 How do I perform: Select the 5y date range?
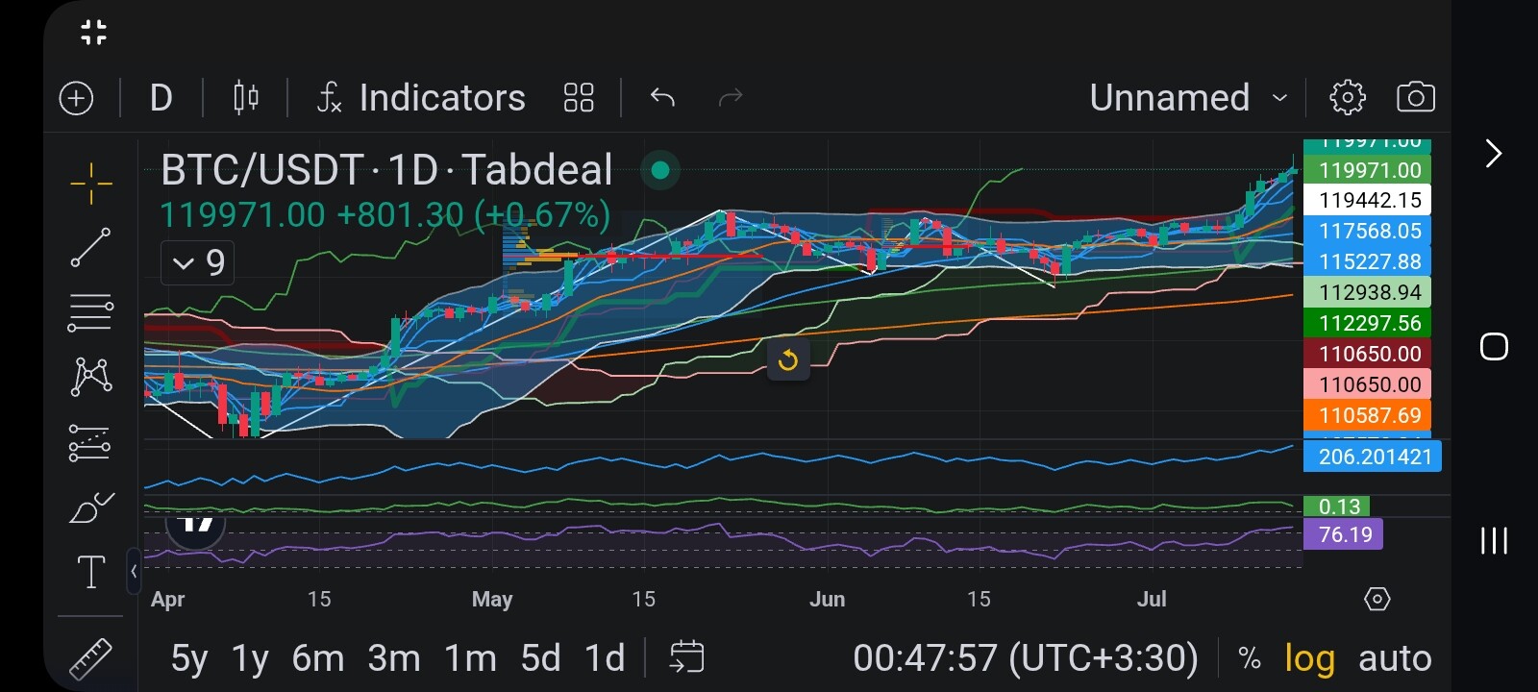click(x=189, y=659)
